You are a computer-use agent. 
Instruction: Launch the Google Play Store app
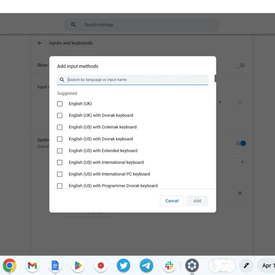[78, 265]
